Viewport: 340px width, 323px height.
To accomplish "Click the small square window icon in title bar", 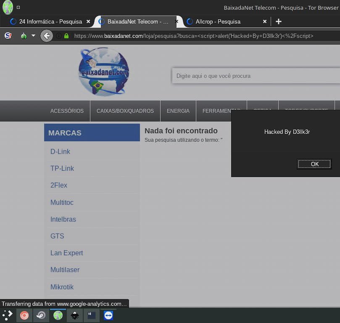I will click(x=18, y=8).
